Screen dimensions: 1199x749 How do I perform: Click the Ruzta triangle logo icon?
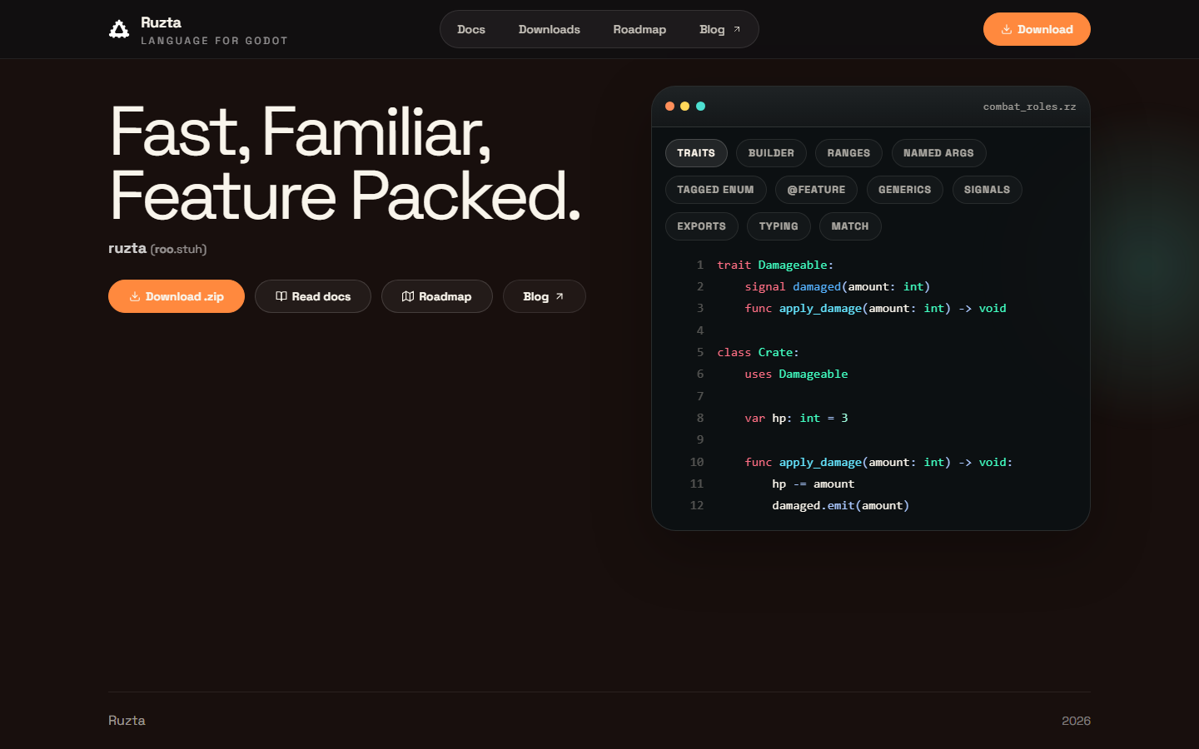pyautogui.click(x=119, y=29)
